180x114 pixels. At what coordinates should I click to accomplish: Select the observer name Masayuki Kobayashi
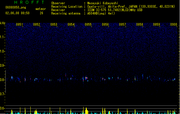pos(103,3)
